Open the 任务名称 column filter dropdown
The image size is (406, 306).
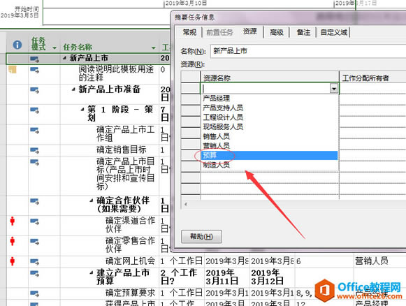click(x=154, y=48)
